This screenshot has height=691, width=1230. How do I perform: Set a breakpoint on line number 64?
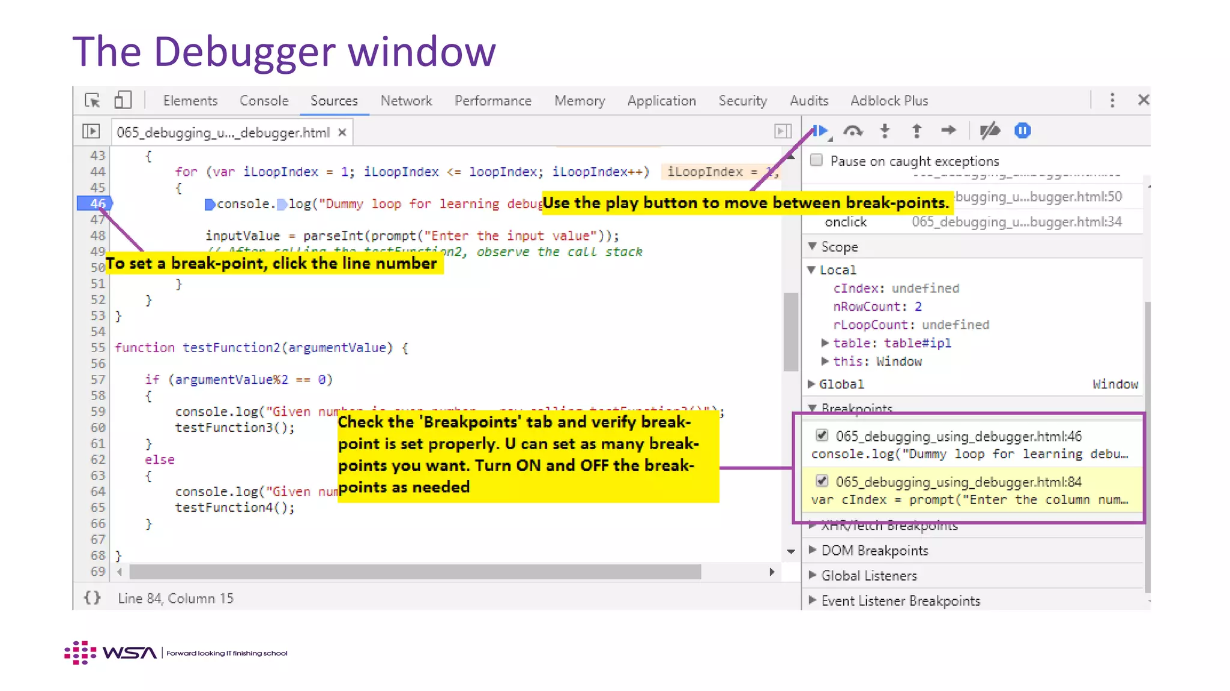pyautogui.click(x=98, y=492)
